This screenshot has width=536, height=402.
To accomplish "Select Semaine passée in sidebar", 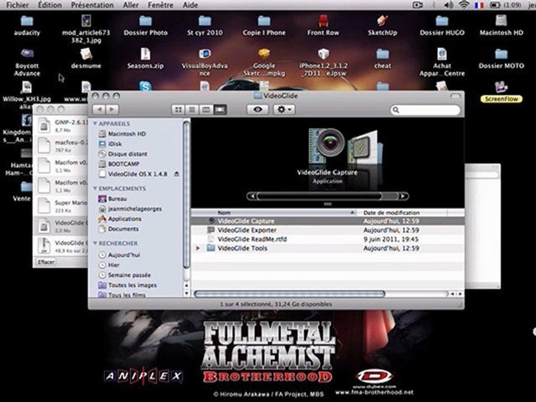I will pyautogui.click(x=125, y=275).
